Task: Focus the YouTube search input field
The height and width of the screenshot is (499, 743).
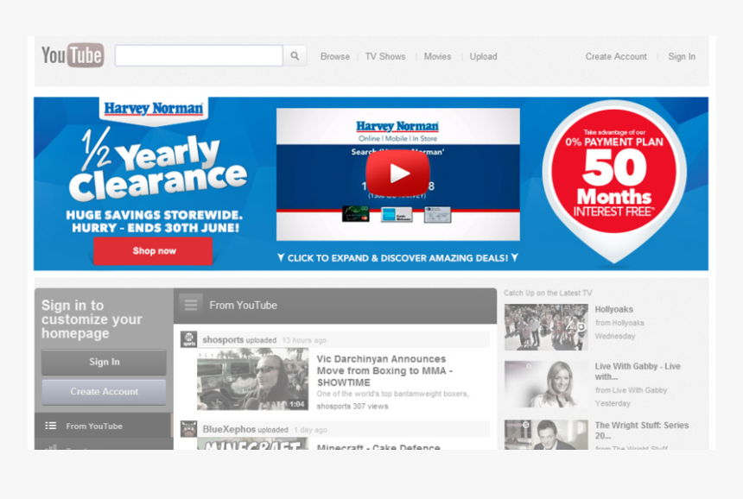Action: 199,56
